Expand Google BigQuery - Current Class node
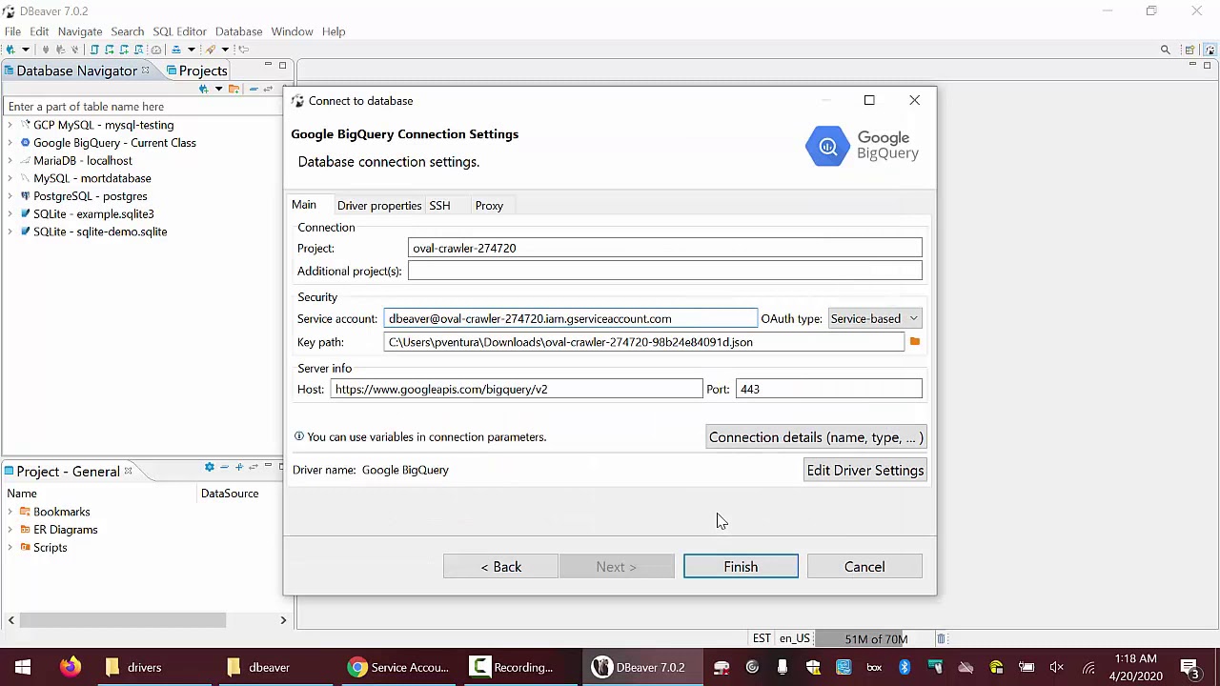Image resolution: width=1220 pixels, height=686 pixels. (10, 143)
